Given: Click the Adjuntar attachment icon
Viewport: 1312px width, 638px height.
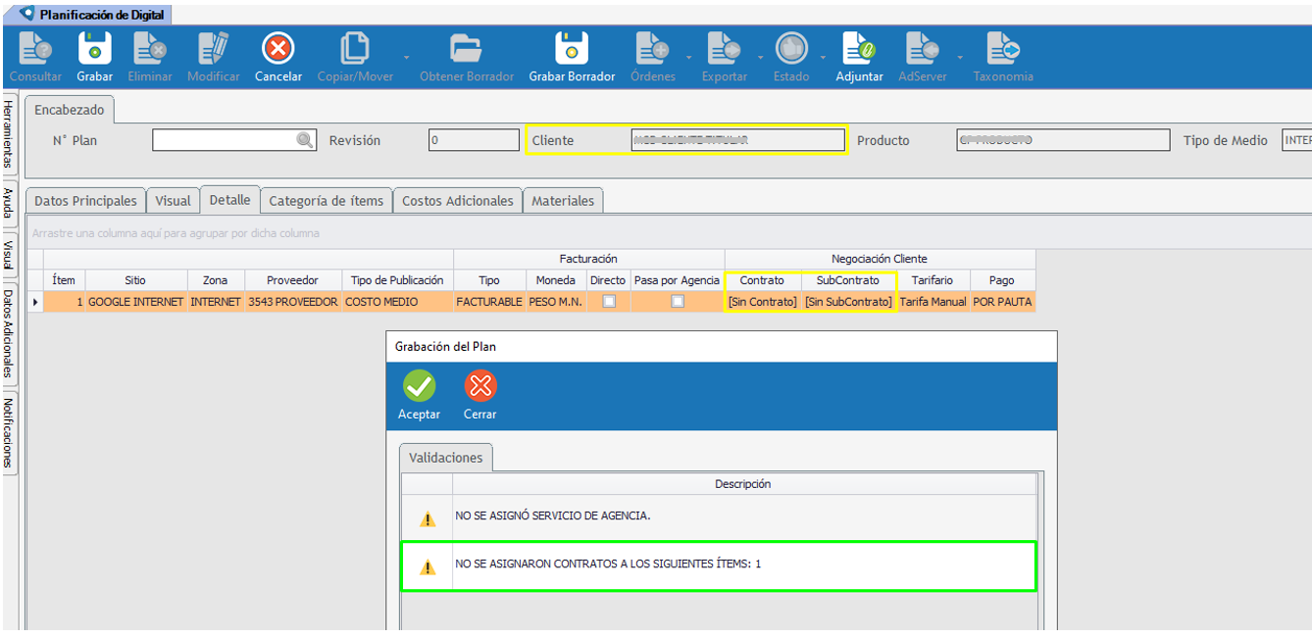Looking at the screenshot, I should coord(859,48).
